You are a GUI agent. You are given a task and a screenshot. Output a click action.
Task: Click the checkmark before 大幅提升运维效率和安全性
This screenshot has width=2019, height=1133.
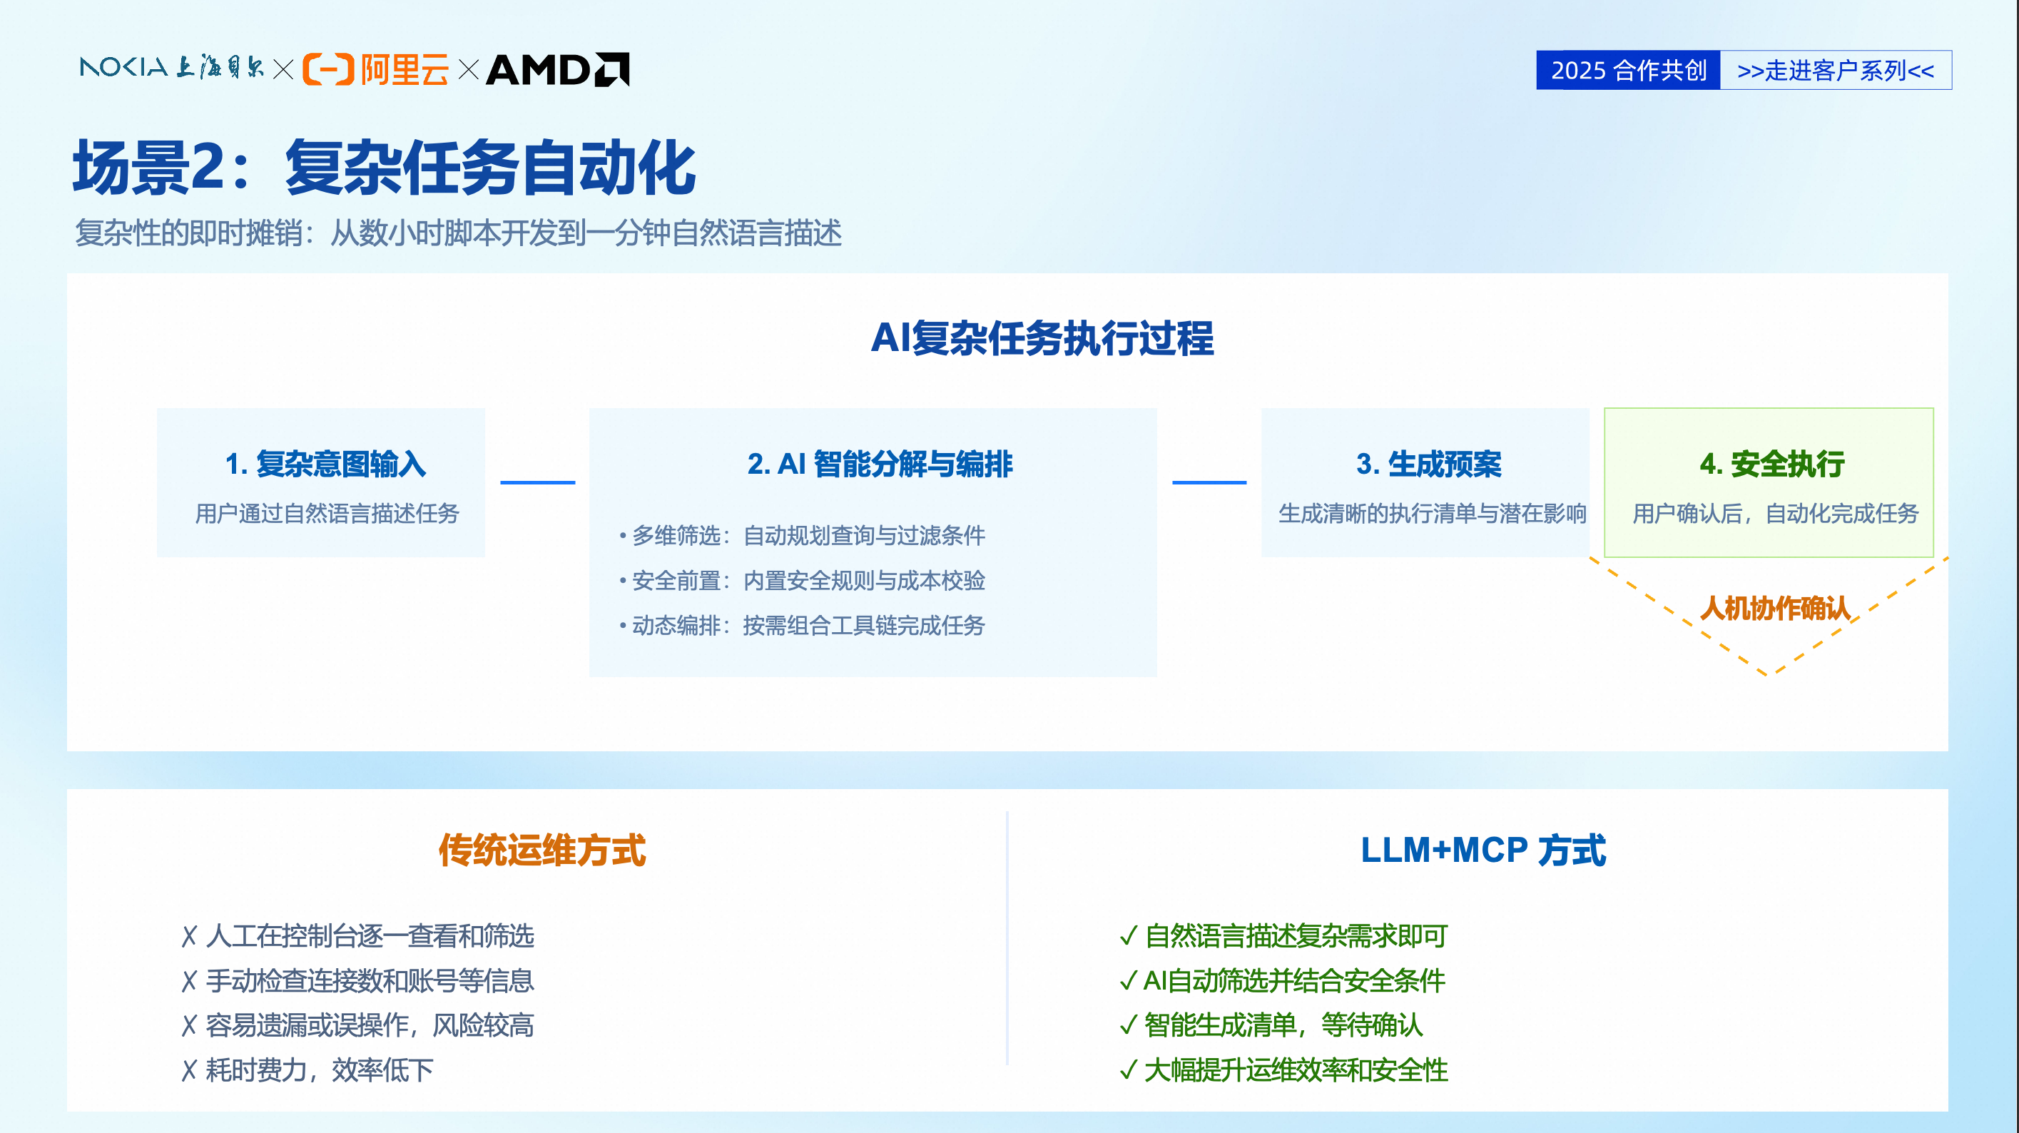[x=1128, y=1070]
